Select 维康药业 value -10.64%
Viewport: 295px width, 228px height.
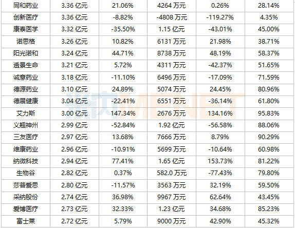click(220, 149)
